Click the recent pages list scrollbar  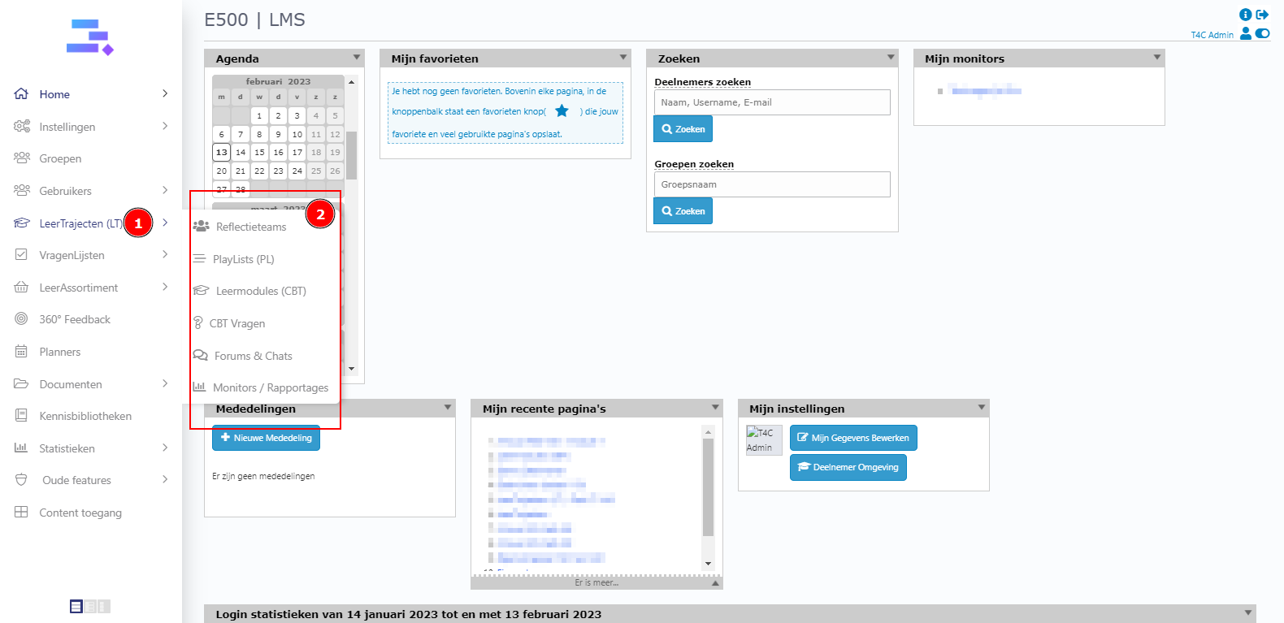[x=708, y=487]
